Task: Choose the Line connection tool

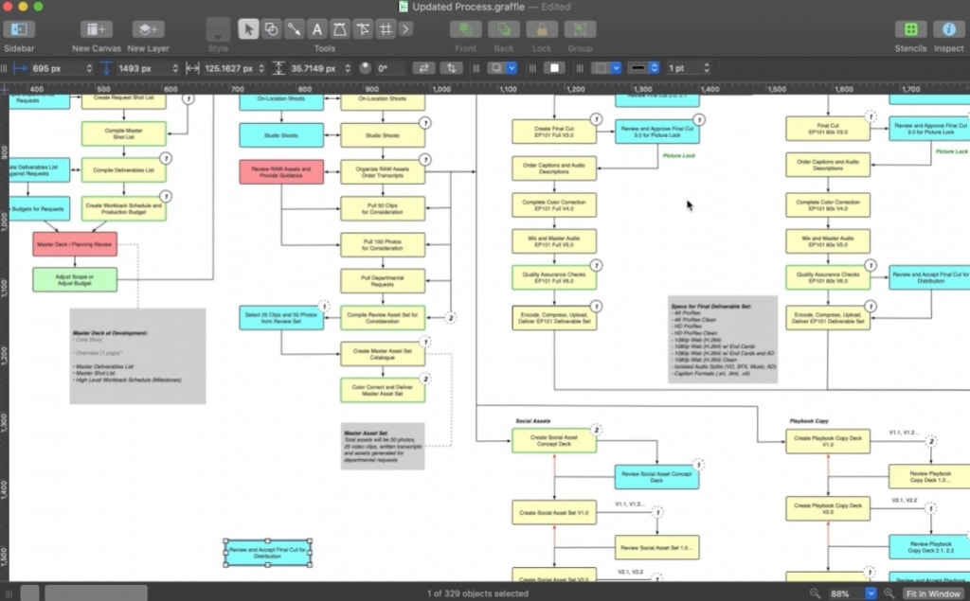Action: coord(294,29)
